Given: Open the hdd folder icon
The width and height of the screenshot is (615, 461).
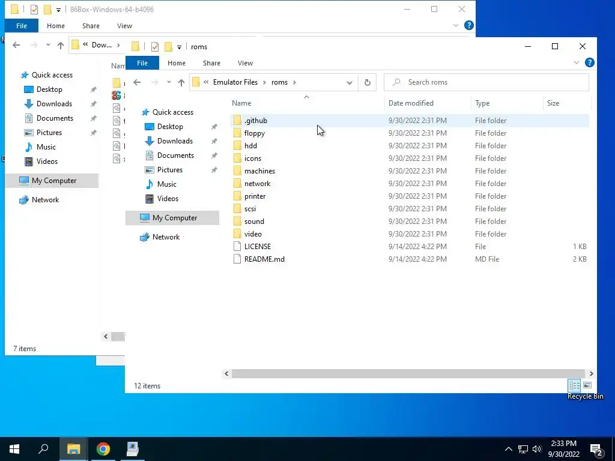Looking at the screenshot, I should click(237, 146).
